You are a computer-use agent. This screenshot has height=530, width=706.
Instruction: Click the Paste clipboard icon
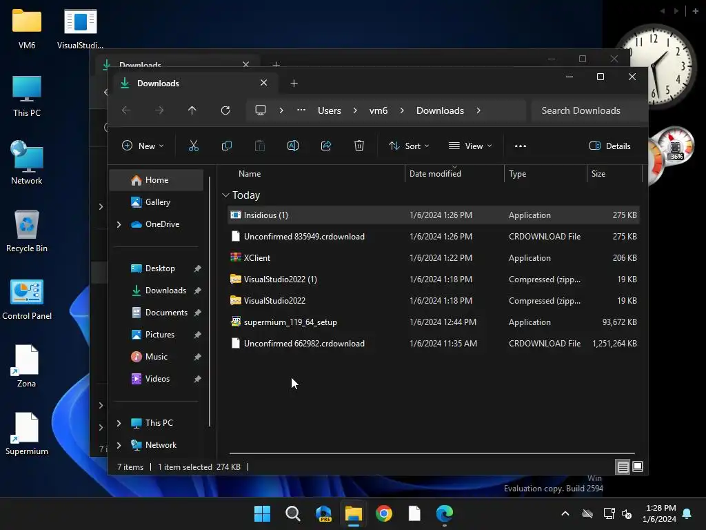point(260,146)
